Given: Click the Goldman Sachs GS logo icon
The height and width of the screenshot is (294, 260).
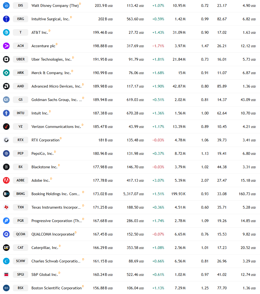Looking at the screenshot, I should (6, 100).
